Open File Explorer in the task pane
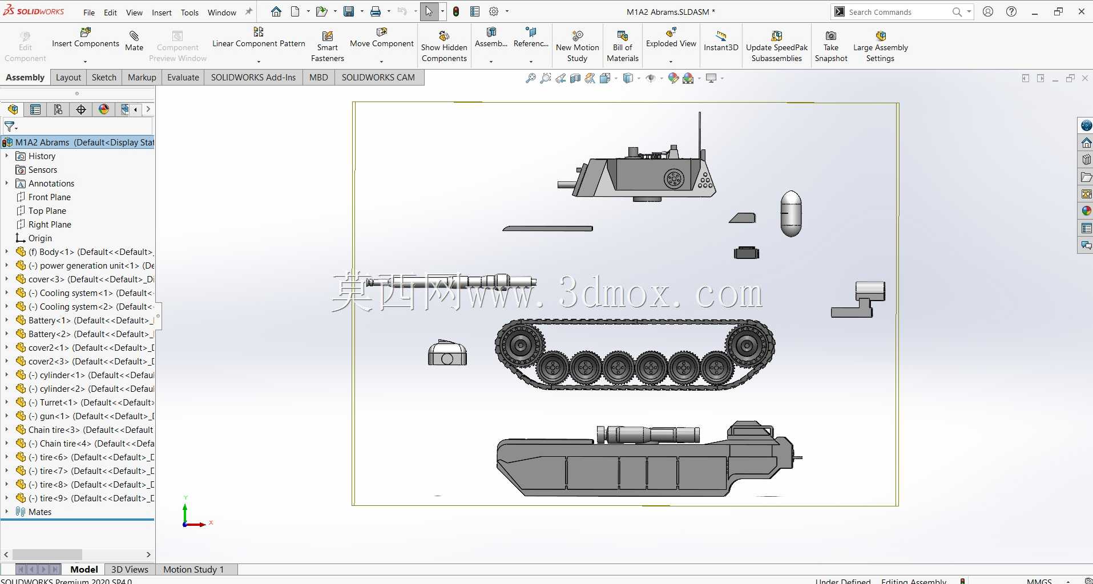This screenshot has height=584, width=1093. pos(1086,177)
